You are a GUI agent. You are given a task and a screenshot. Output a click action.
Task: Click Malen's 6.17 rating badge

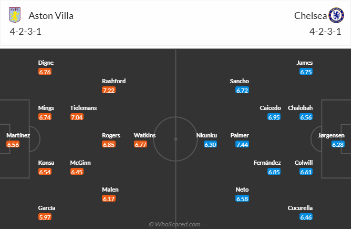109,199
